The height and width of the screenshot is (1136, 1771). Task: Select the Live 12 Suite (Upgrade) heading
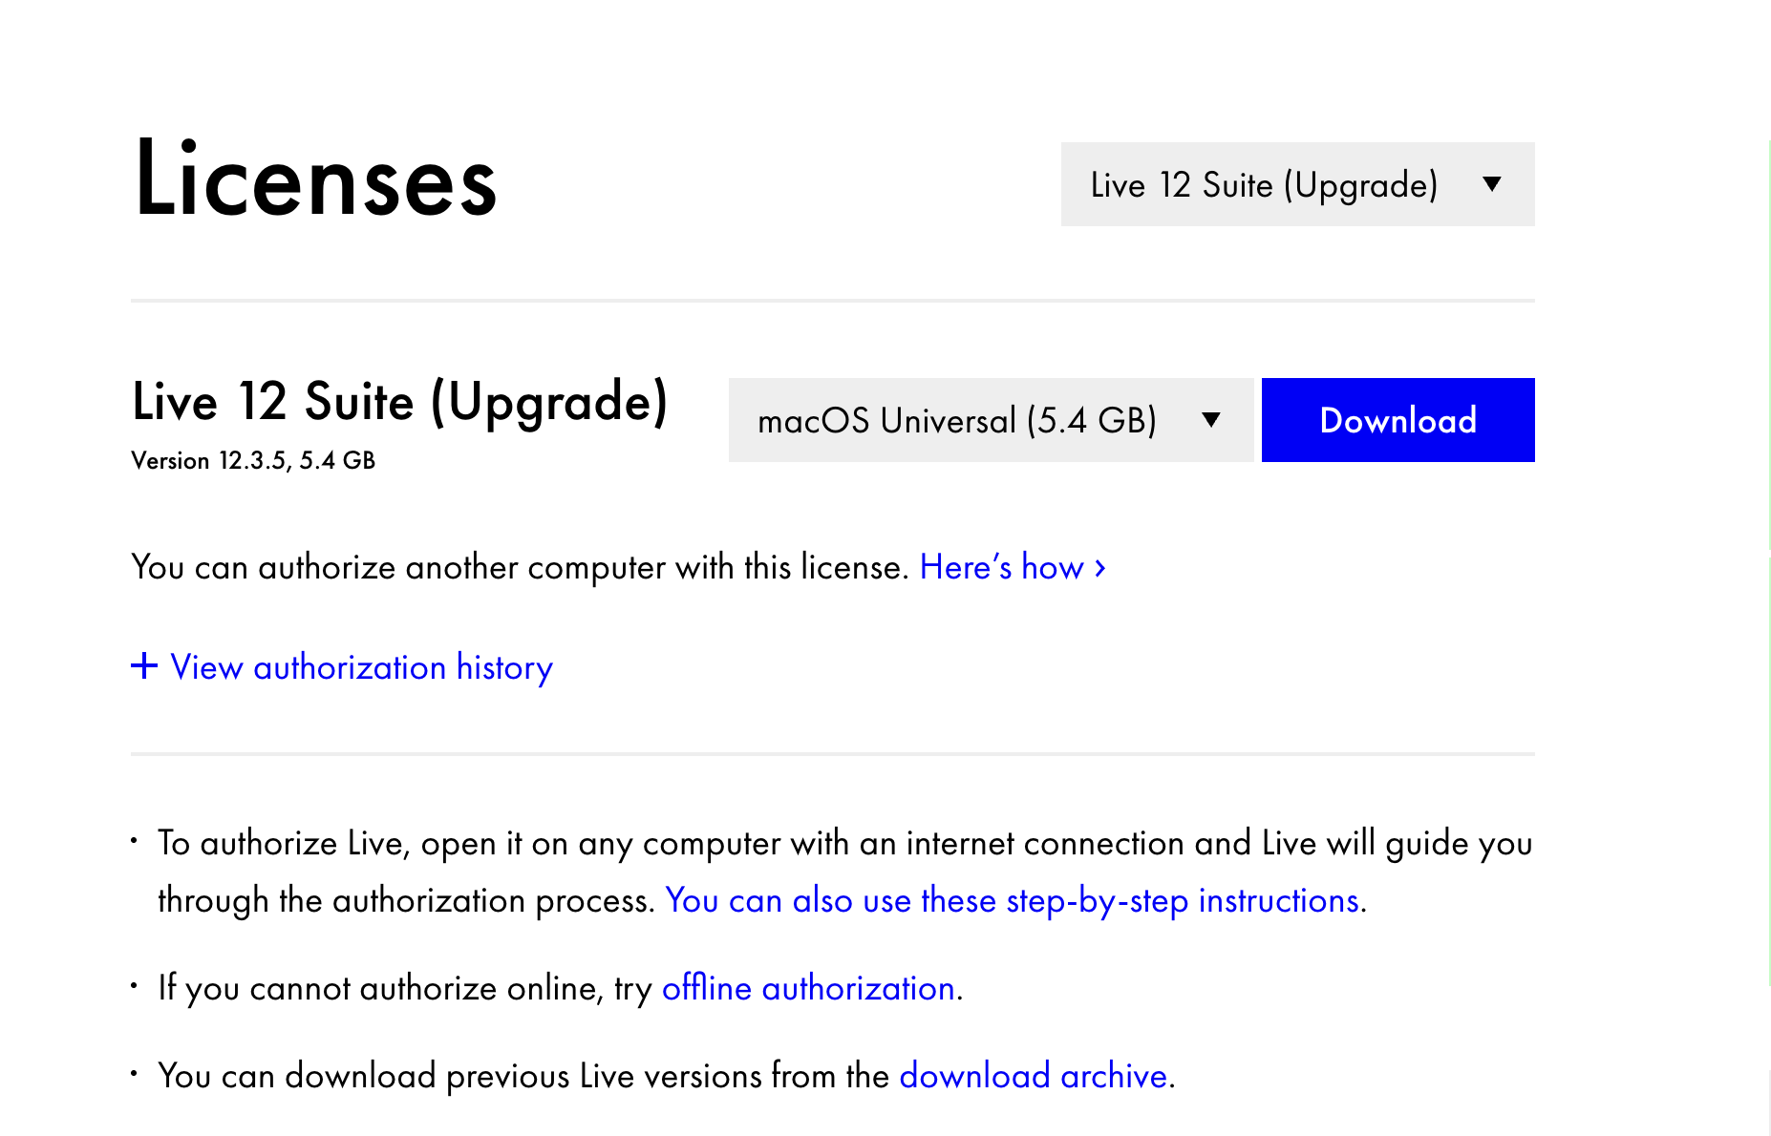pyautogui.click(x=400, y=402)
